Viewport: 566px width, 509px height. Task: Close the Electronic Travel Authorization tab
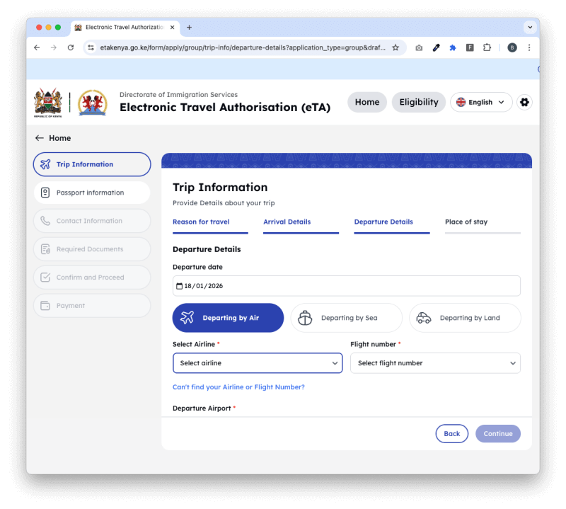[172, 28]
